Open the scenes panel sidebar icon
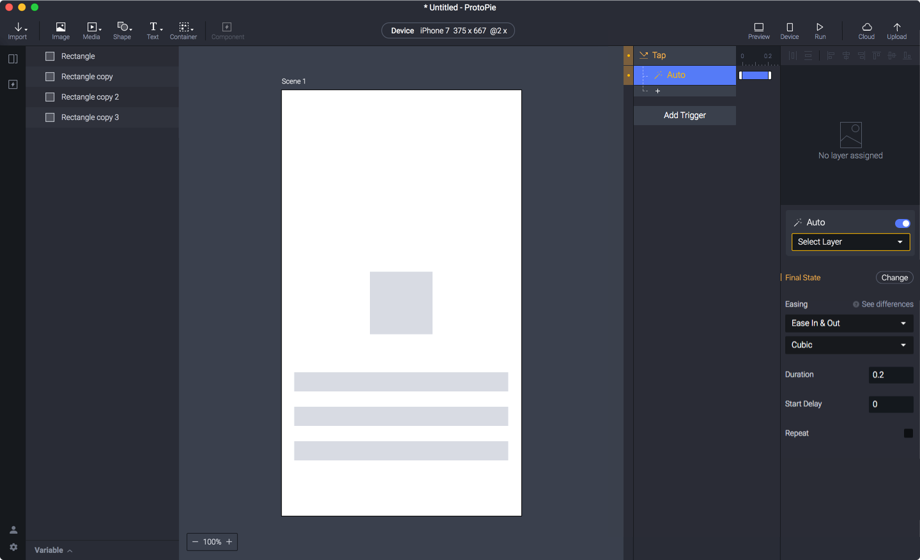This screenshot has height=560, width=920. [13, 84]
